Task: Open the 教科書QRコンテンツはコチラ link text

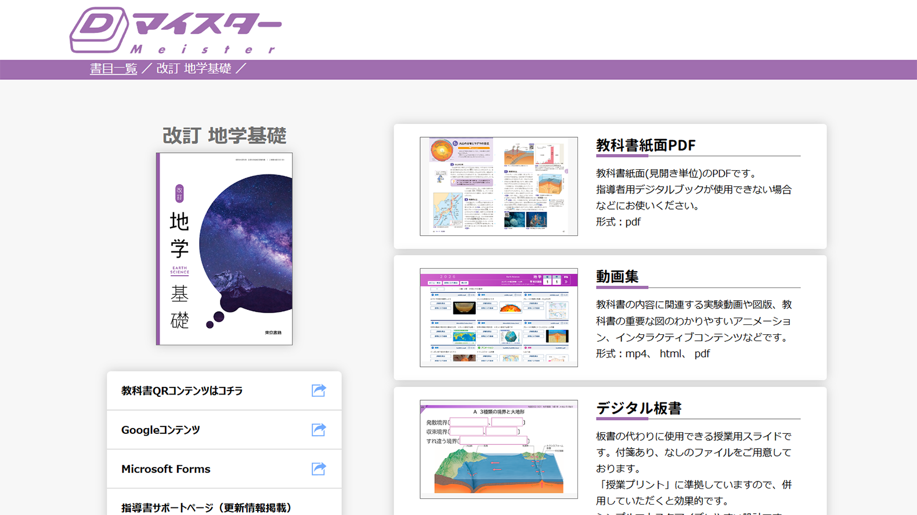Action: click(x=182, y=391)
